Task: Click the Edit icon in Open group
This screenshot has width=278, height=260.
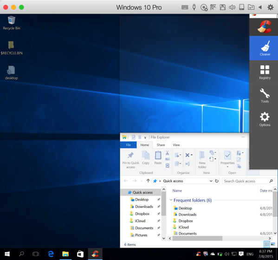Action: tap(239, 159)
